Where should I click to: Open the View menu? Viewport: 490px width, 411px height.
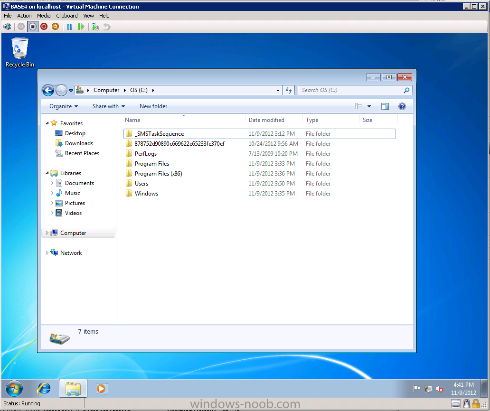tap(88, 16)
